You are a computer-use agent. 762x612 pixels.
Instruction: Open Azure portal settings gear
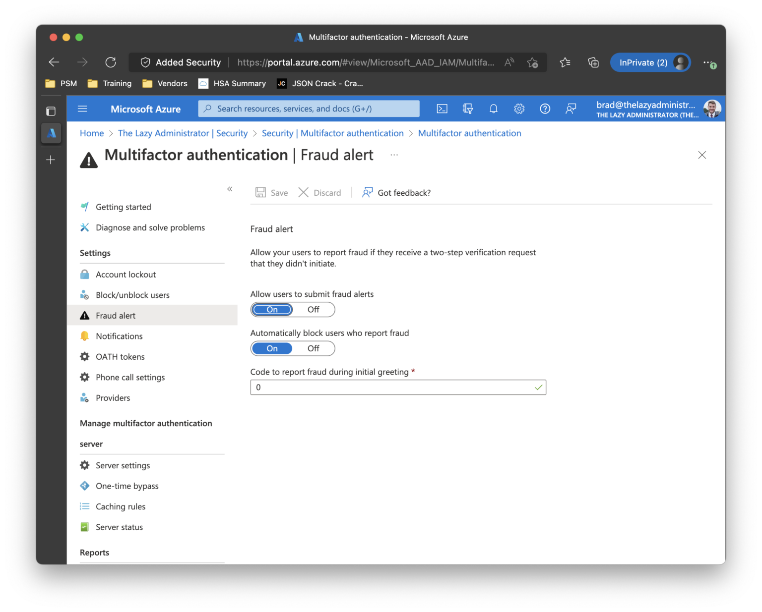519,109
